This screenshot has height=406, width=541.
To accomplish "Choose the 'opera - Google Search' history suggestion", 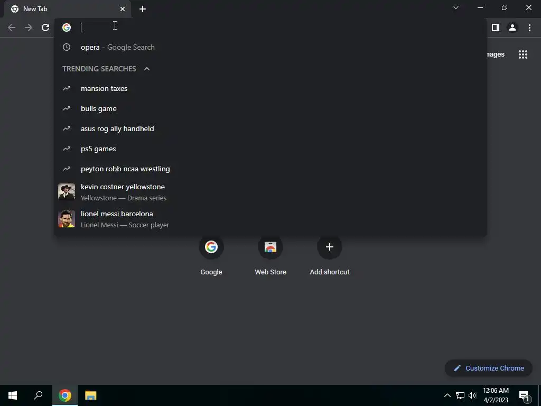I will click(x=270, y=47).
